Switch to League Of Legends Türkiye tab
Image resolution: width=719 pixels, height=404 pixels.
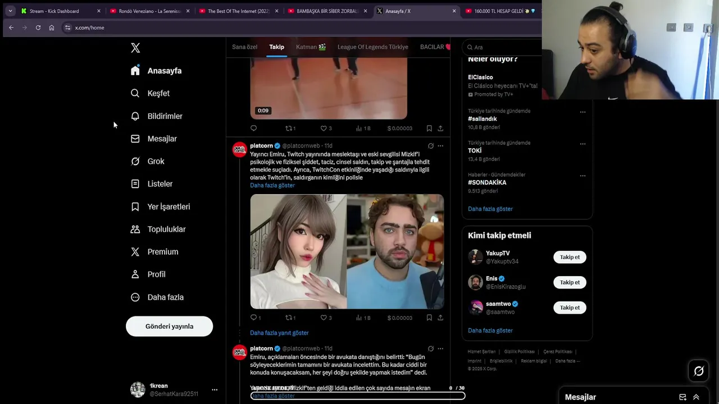pos(372,47)
